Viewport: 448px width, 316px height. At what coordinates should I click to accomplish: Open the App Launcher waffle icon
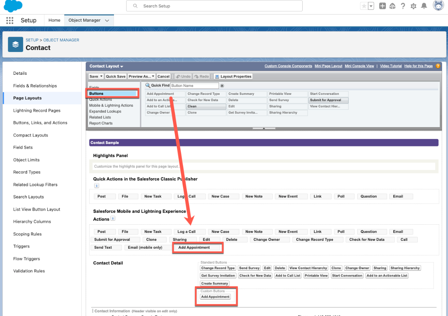point(9,20)
